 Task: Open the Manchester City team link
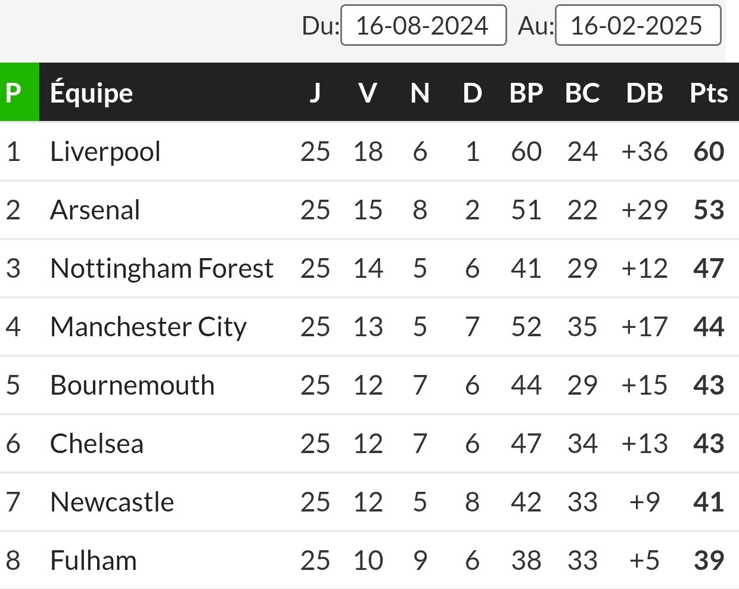tap(148, 327)
